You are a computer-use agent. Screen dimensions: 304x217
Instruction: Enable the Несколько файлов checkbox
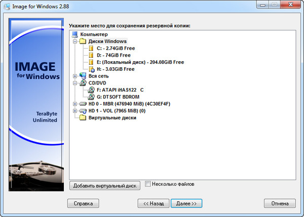[x=148, y=184]
